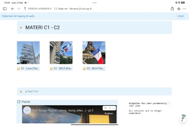Open the Chill Songs Playlist video title
Image resolution: width=189 pixels, height=126 pixels.
[x=63, y=110]
